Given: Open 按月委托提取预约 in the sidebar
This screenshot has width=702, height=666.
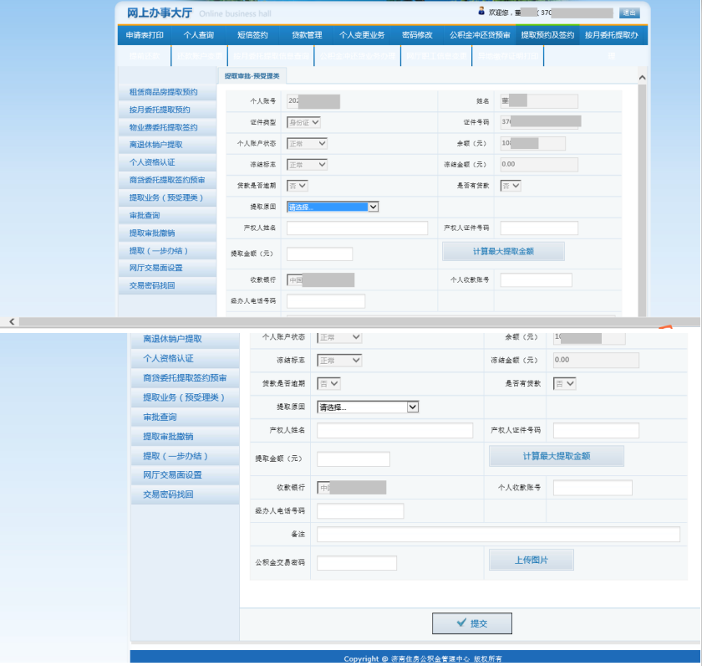Looking at the screenshot, I should 167,110.
